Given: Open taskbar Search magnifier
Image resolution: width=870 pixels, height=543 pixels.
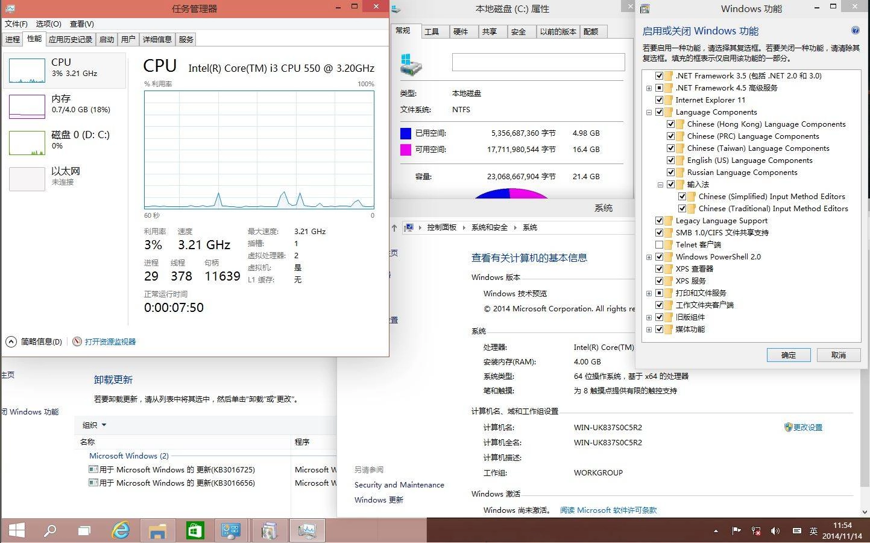Looking at the screenshot, I should (50, 530).
